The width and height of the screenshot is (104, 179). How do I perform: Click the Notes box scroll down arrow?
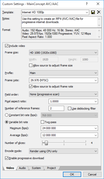99,25
